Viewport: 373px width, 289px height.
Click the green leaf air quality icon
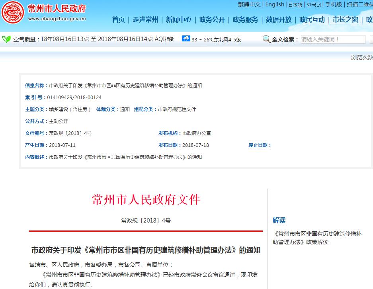(x=6, y=39)
